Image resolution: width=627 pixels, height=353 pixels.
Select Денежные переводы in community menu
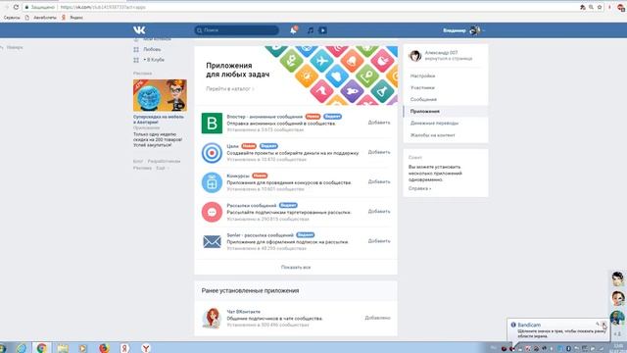[x=434, y=123]
